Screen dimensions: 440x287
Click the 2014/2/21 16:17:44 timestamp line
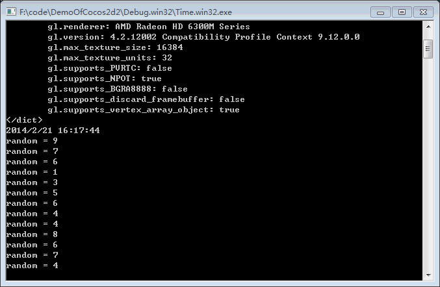point(53,131)
